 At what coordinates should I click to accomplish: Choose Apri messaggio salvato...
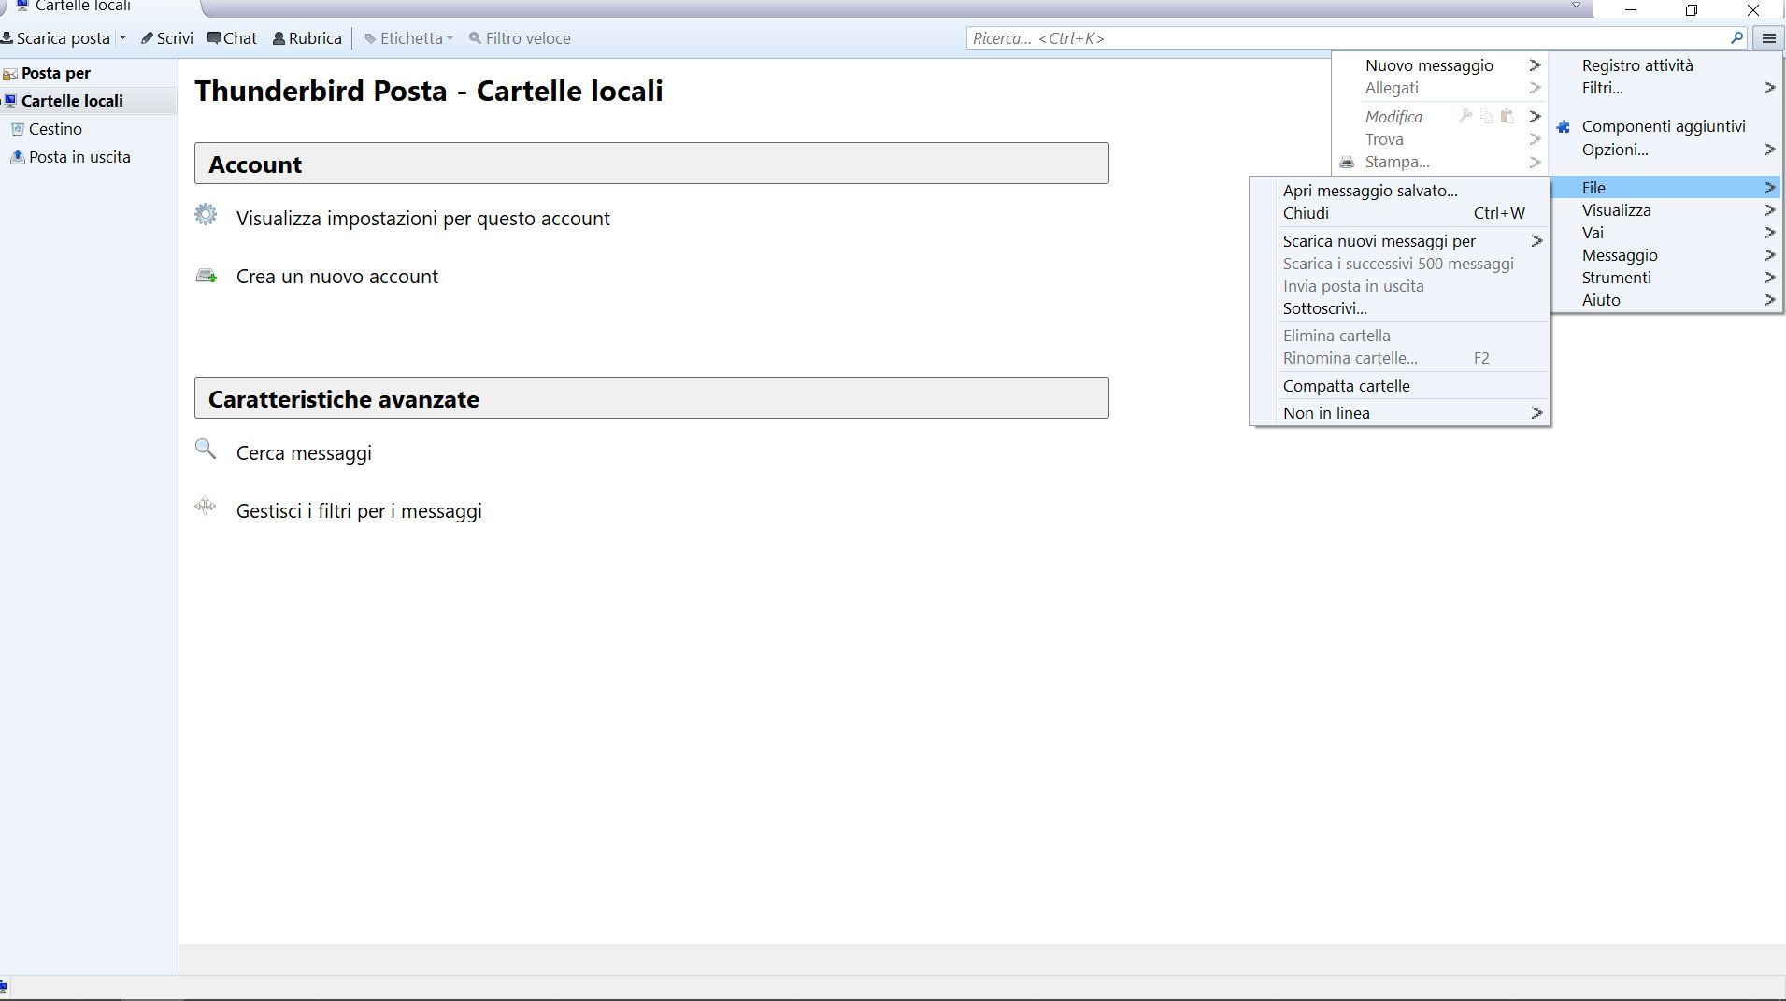(x=1400, y=191)
